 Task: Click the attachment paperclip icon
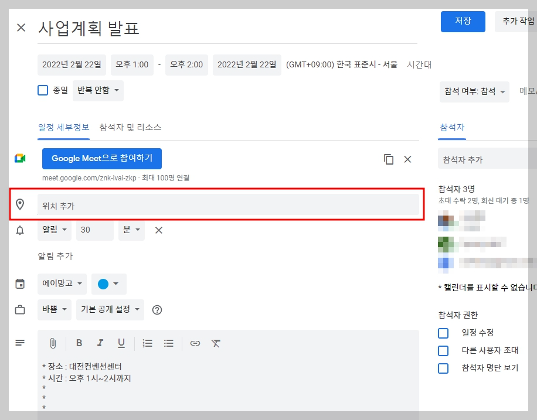pos(52,343)
